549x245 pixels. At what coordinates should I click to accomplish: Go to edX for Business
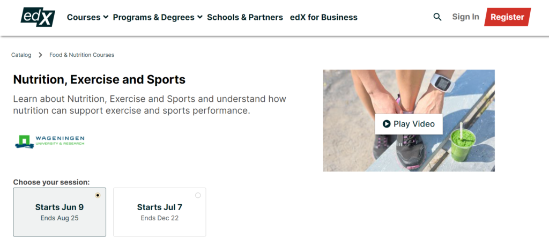(323, 17)
